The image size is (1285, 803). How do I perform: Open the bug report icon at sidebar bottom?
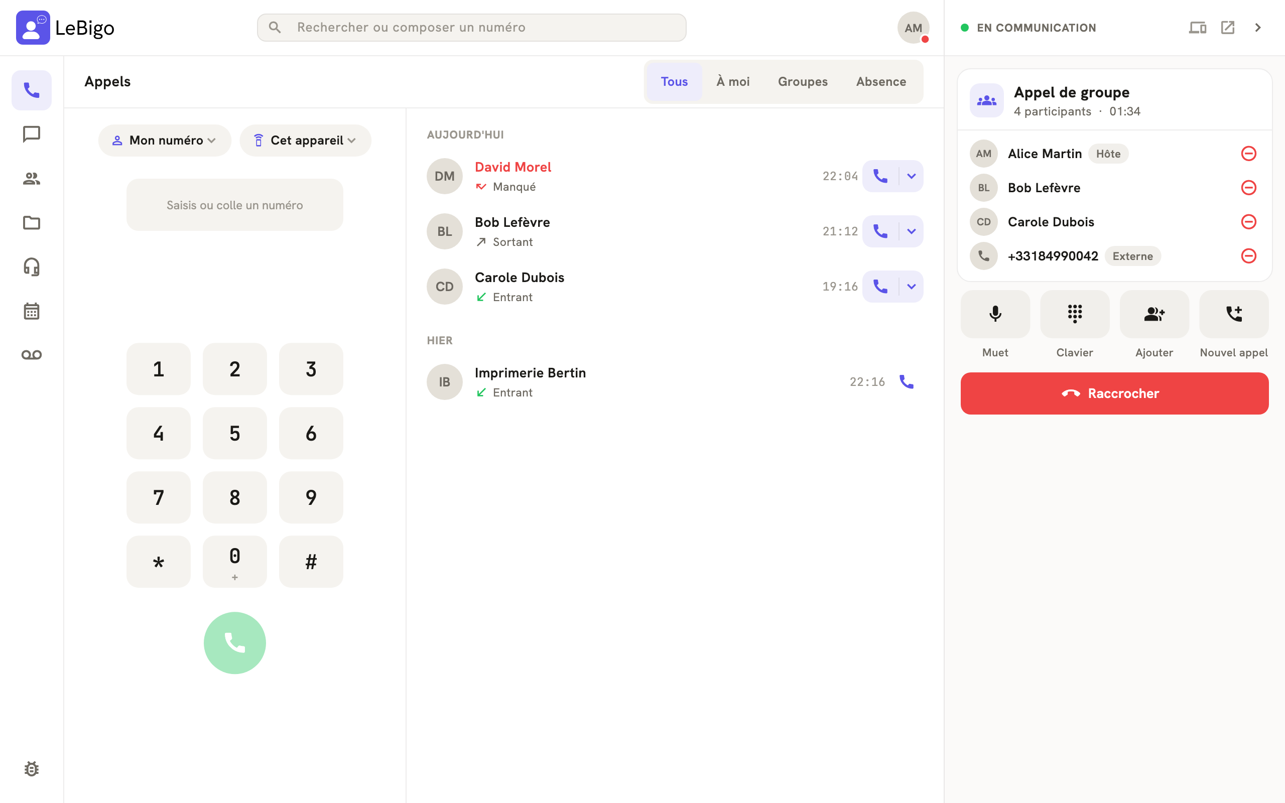(x=31, y=768)
